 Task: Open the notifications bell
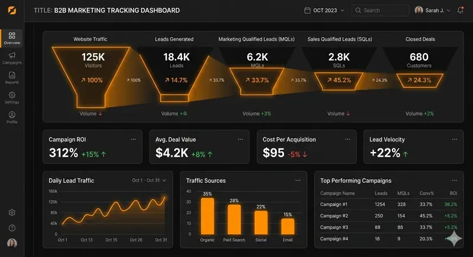tap(461, 10)
